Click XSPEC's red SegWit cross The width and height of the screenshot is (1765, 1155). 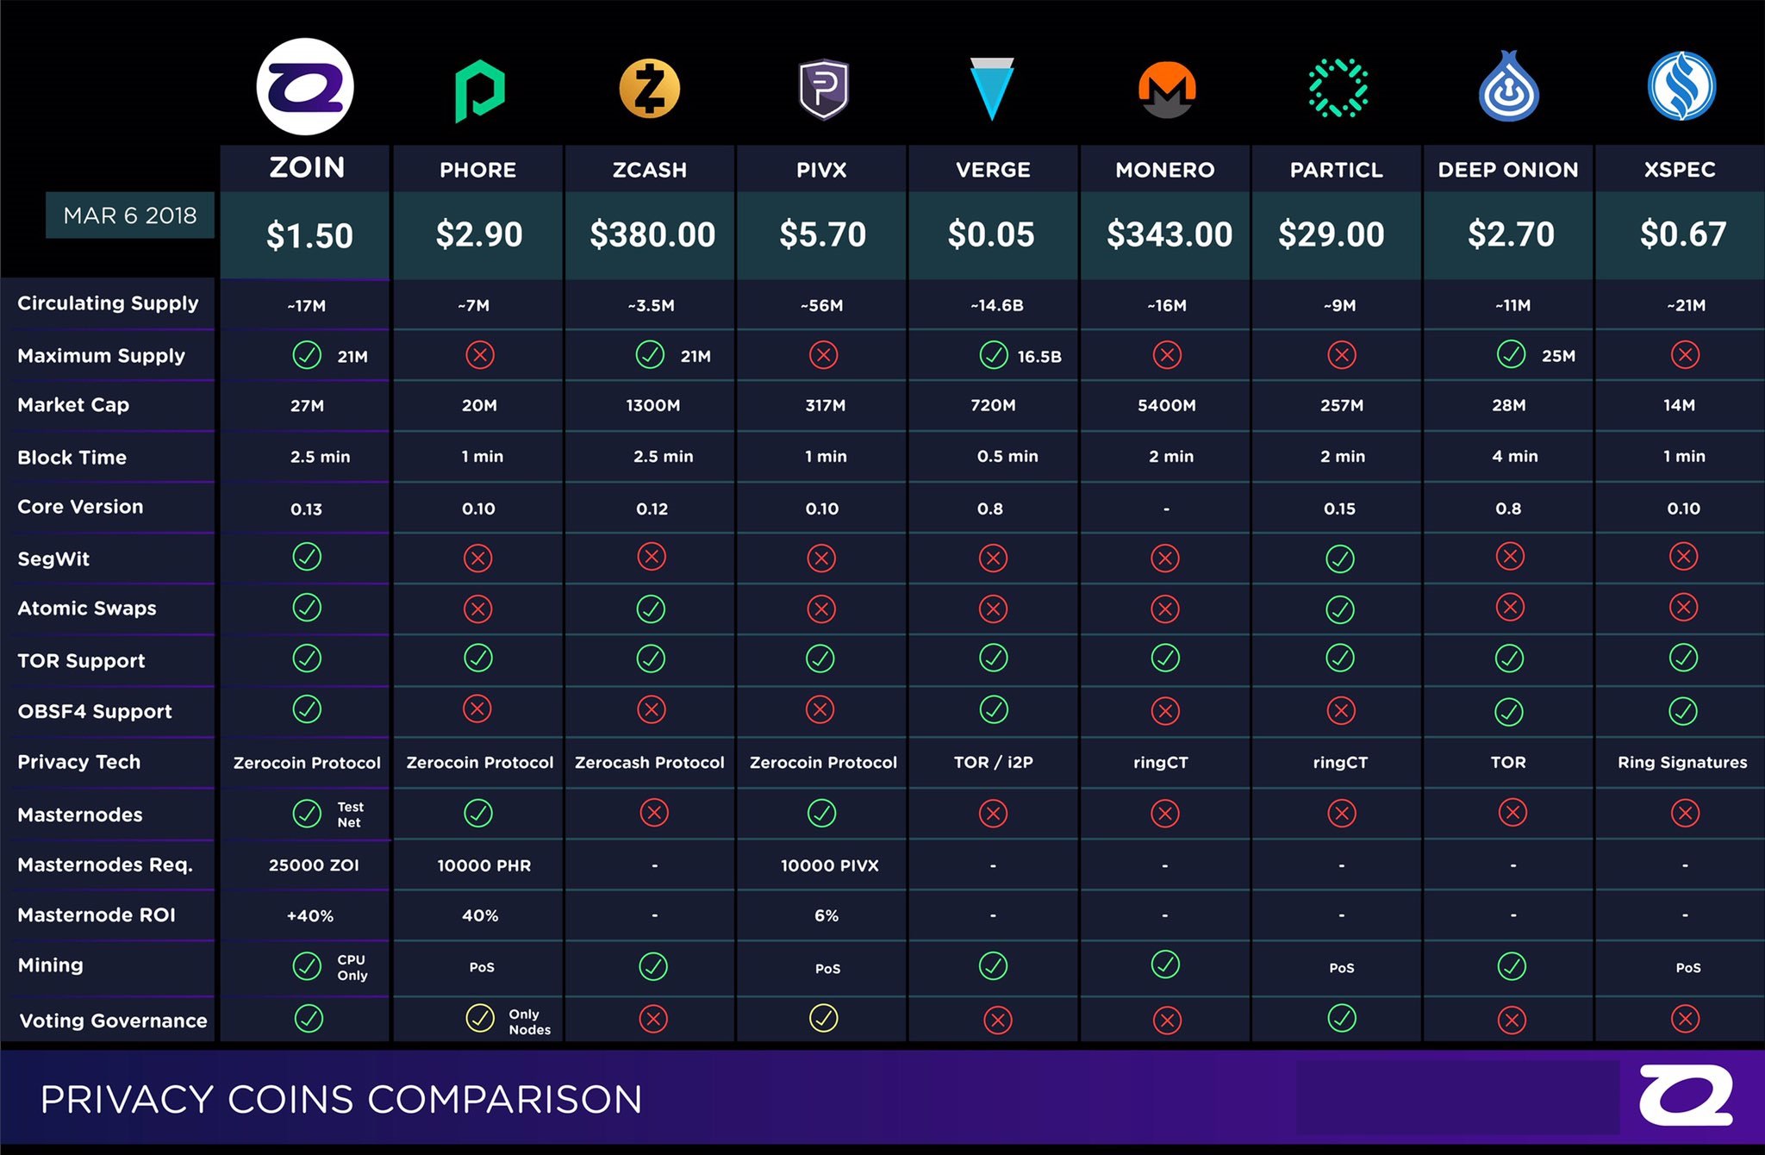(x=1683, y=556)
